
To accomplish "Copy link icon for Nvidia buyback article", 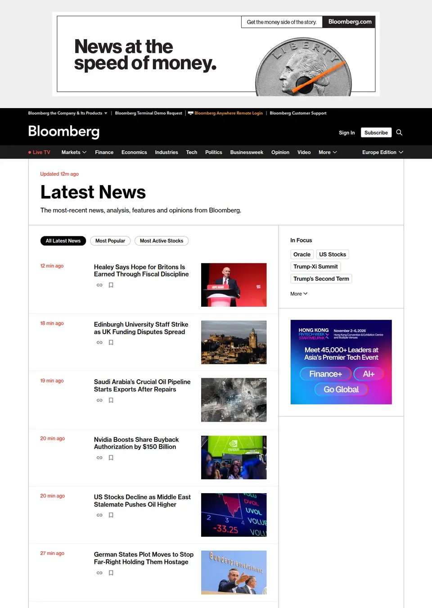I will [99, 458].
